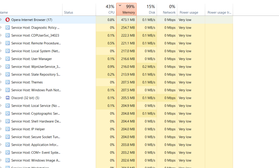The width and height of the screenshot is (279, 168).
Task: Click gear icon for Service Host: WpnUserService
Action: pos(8,67)
